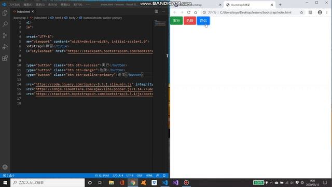The width and height of the screenshot is (332, 187).
Task: Open the Manage gear in VS Code
Action: (x=5, y=167)
